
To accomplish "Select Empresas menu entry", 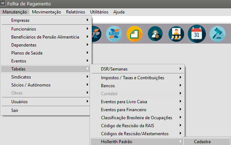I will pos(46,20).
